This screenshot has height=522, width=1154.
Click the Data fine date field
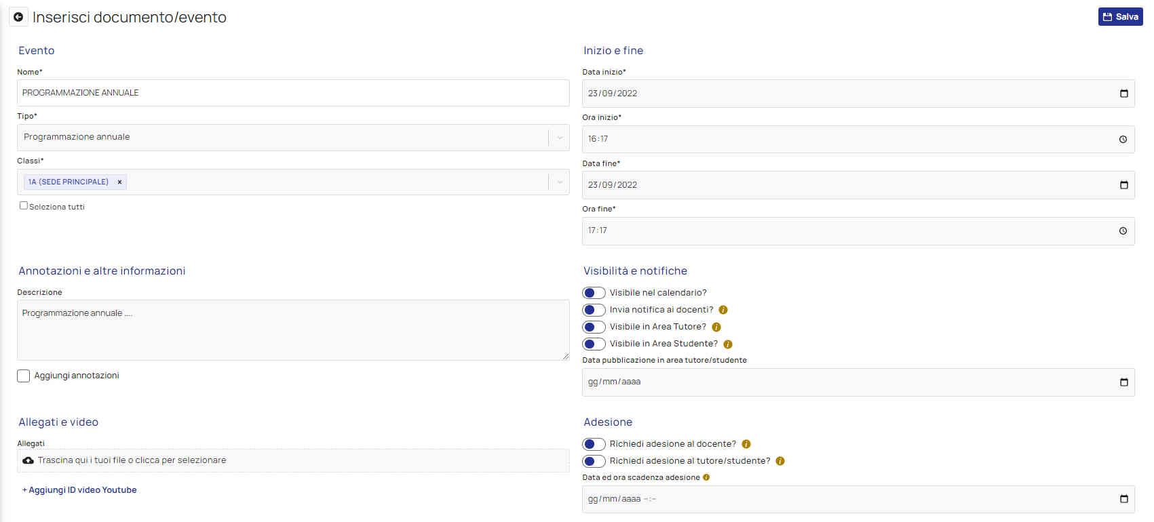click(858, 185)
